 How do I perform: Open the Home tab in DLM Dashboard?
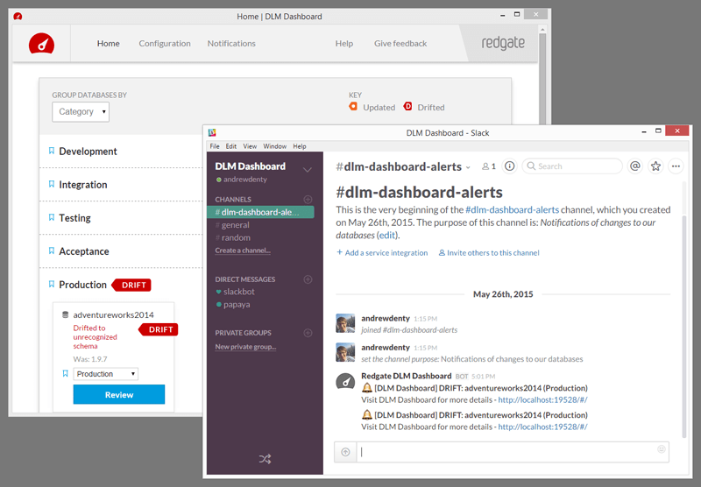(108, 43)
